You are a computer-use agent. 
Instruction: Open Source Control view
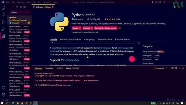3,22
